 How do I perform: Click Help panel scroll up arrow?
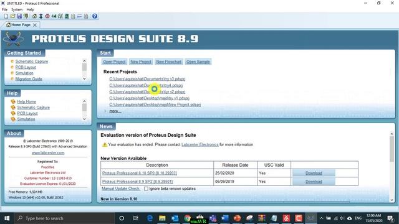84,101
